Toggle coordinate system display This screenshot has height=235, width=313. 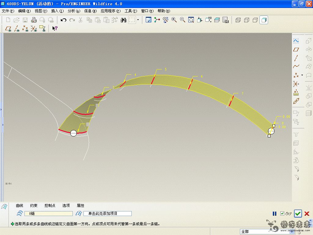tap(34, 28)
